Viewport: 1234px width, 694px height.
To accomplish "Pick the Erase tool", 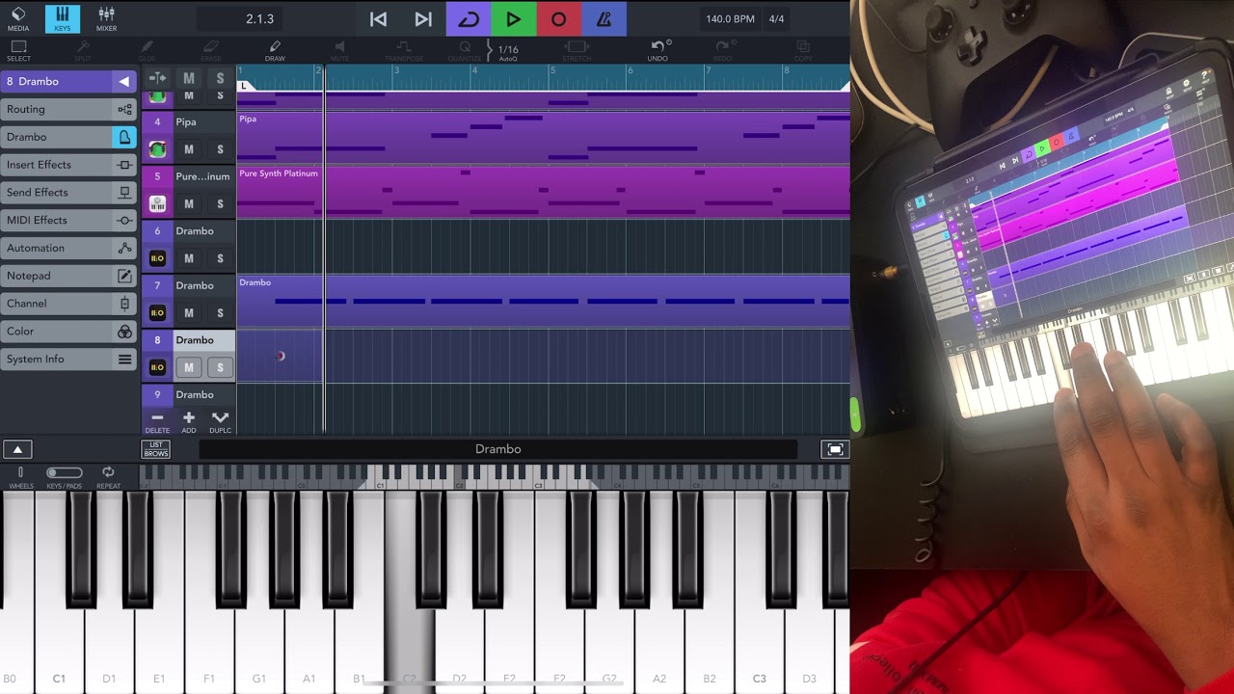I will coord(211,51).
